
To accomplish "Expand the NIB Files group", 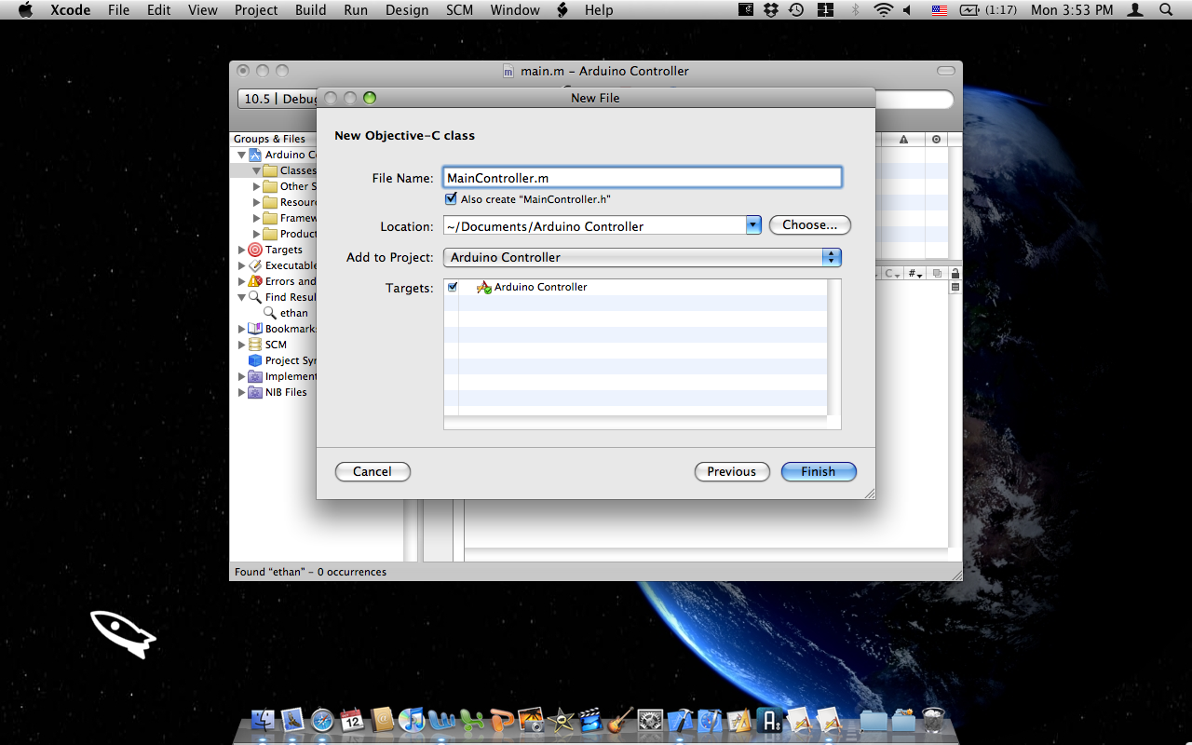I will tap(241, 392).
